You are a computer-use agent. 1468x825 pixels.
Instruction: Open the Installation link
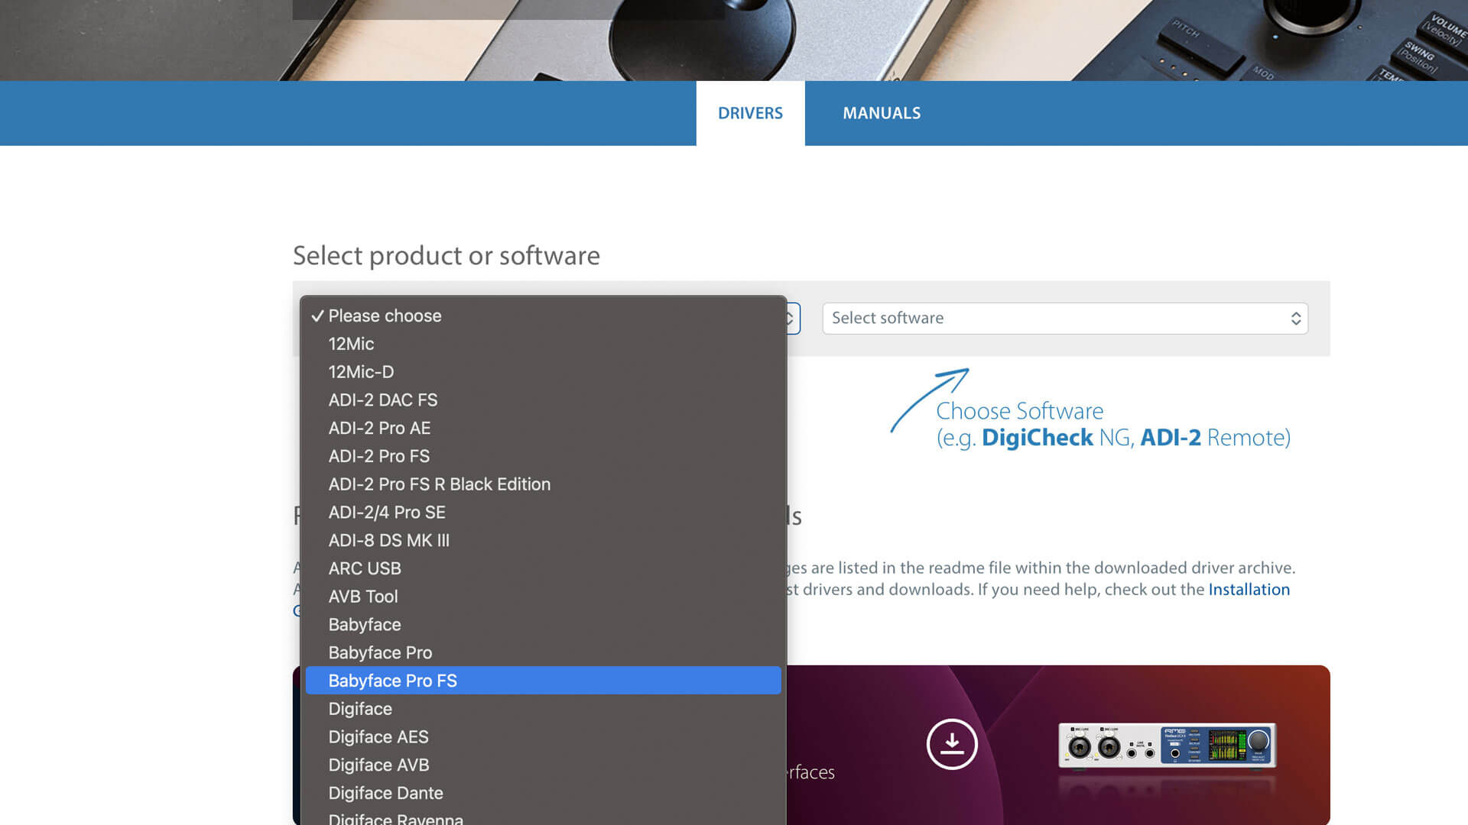pos(1249,590)
